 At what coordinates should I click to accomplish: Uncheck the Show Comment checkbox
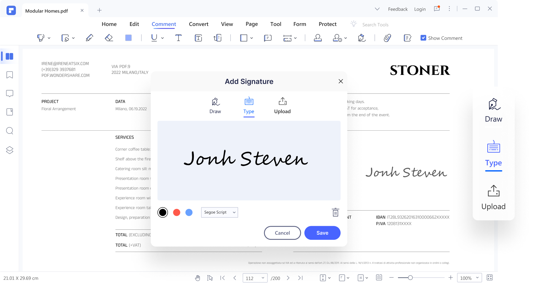tap(423, 38)
